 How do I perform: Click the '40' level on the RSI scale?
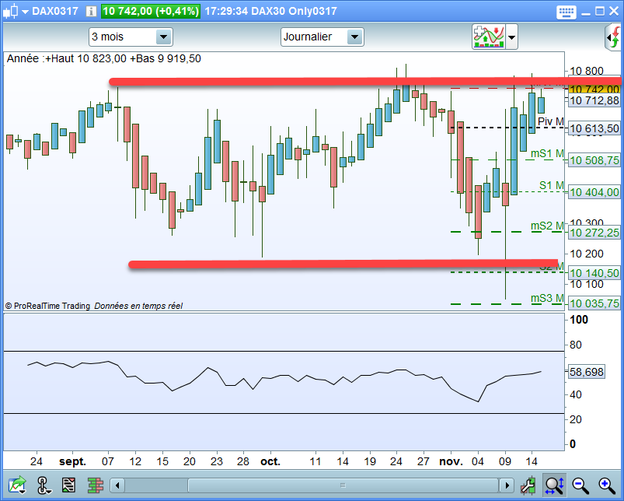pos(576,394)
